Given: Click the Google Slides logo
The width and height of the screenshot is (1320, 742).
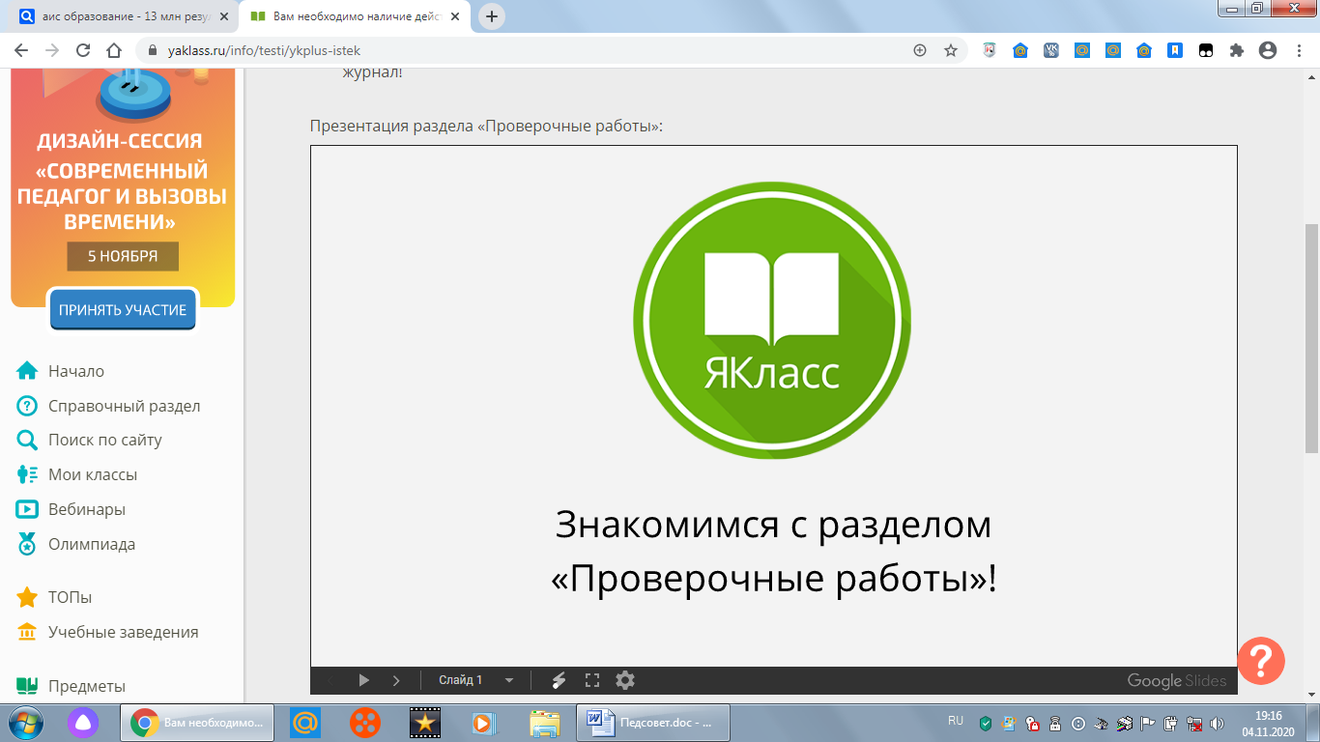Looking at the screenshot, I should click(1177, 681).
